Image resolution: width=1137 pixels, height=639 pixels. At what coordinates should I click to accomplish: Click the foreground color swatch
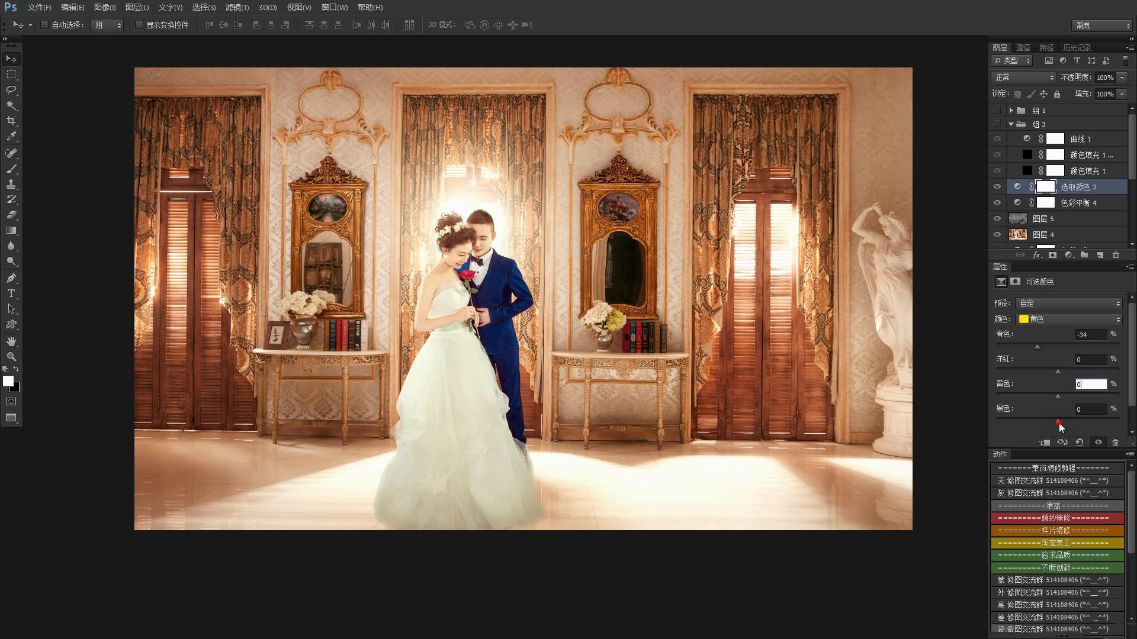pyautogui.click(x=8, y=382)
